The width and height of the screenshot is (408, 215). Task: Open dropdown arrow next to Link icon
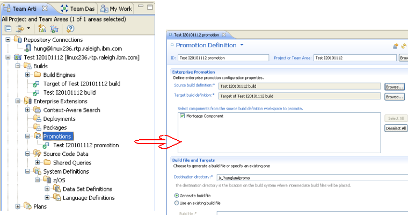tap(28, 28)
